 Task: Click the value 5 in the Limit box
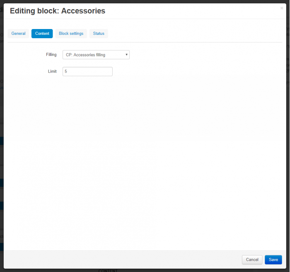65,71
